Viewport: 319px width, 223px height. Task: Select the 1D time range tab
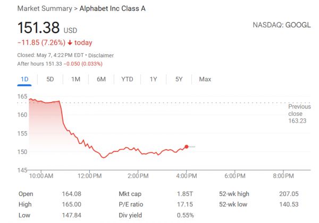point(24,79)
